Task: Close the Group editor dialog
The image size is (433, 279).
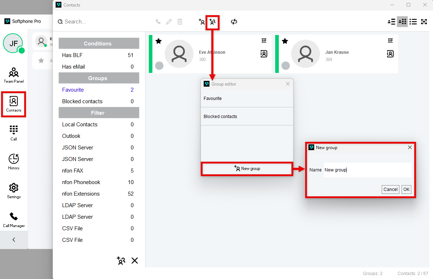Action: click(288, 84)
